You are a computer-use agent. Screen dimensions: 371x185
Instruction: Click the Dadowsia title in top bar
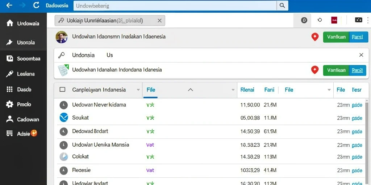coord(57,5)
